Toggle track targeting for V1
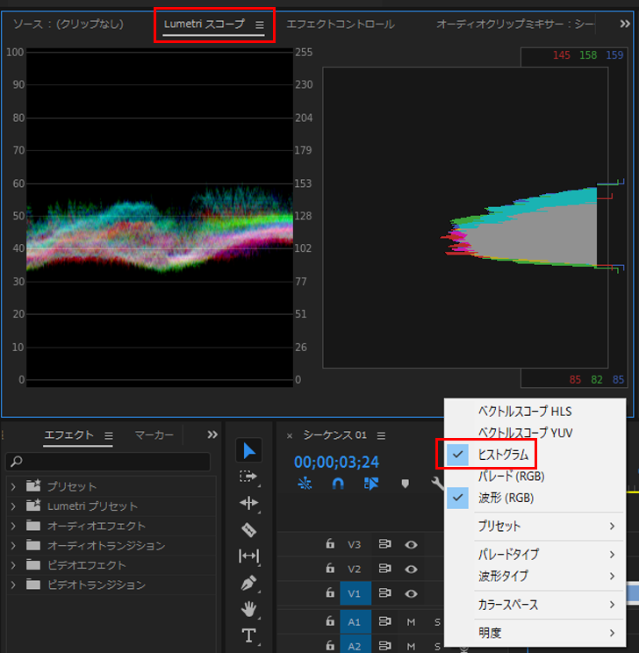This screenshot has width=639, height=653. click(355, 593)
